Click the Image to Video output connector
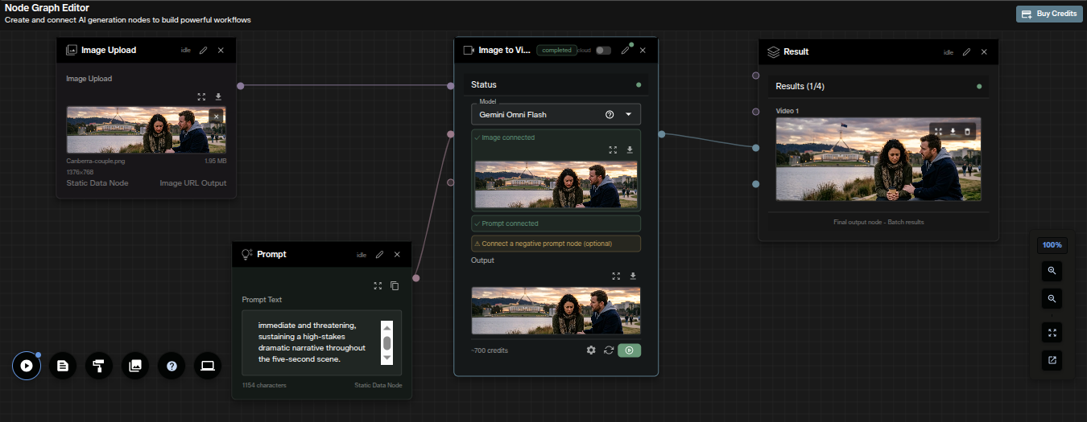The width and height of the screenshot is (1087, 422). coord(661,134)
